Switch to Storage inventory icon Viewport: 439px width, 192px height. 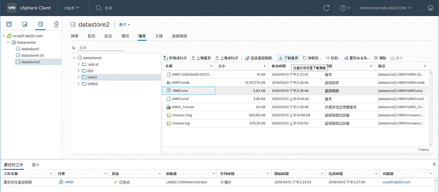coord(40,24)
